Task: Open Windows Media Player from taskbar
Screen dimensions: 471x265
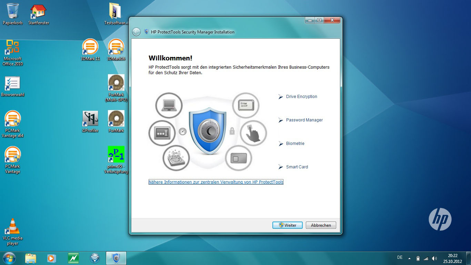Action: pyautogui.click(x=52, y=258)
